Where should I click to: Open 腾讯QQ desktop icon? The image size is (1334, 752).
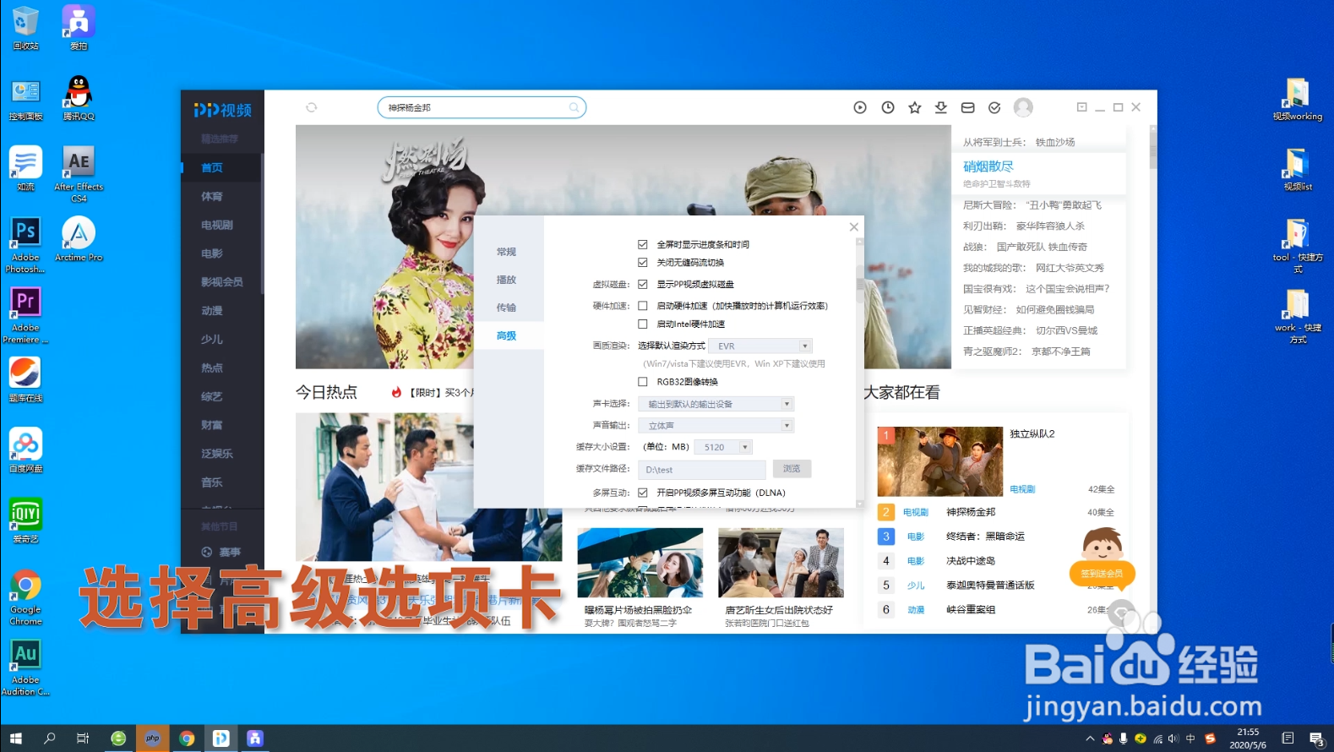(x=79, y=97)
